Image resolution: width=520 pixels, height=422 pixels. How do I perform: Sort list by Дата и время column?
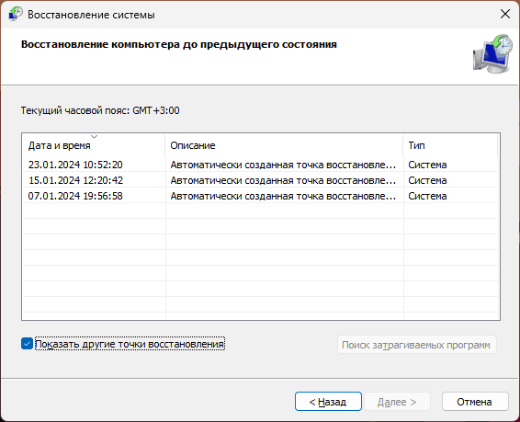(x=94, y=145)
